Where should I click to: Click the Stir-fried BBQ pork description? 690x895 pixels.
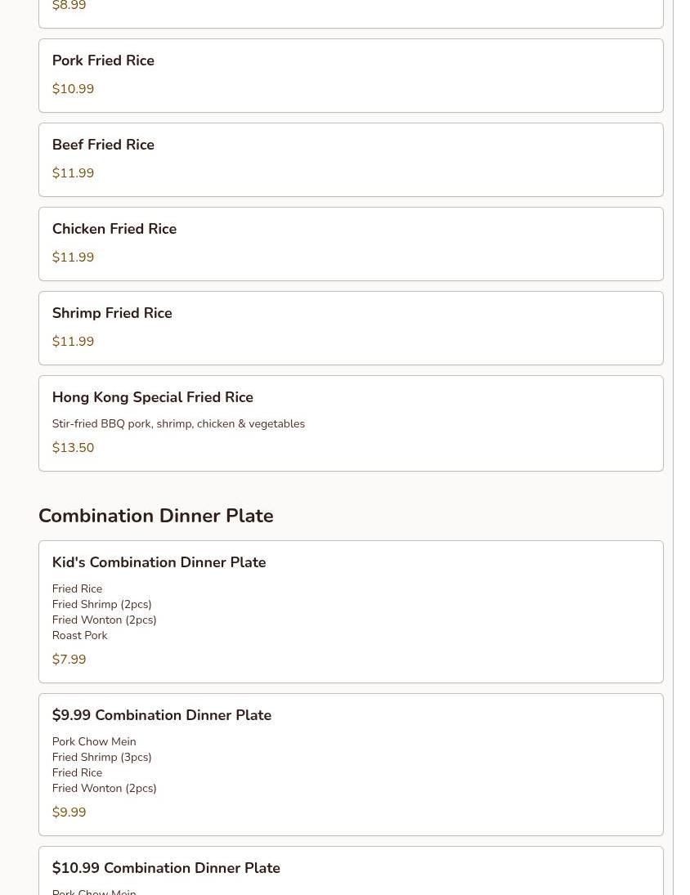click(x=179, y=423)
